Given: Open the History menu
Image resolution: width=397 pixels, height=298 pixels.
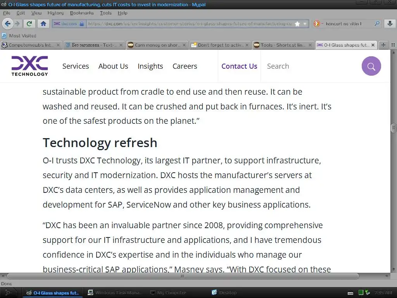Looking at the screenshot, I should pyautogui.click(x=55, y=13).
